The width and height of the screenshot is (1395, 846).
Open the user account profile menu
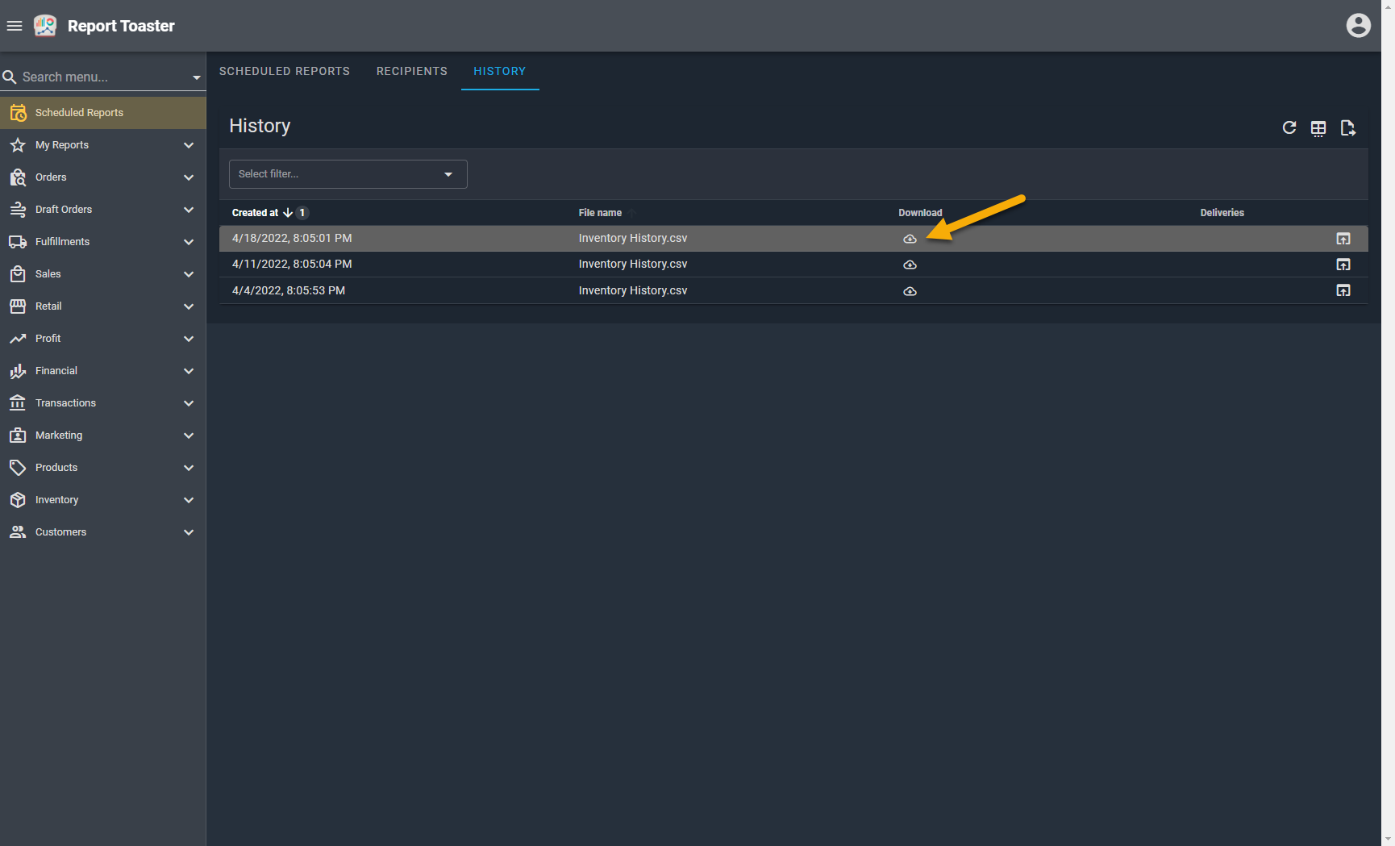point(1358,26)
